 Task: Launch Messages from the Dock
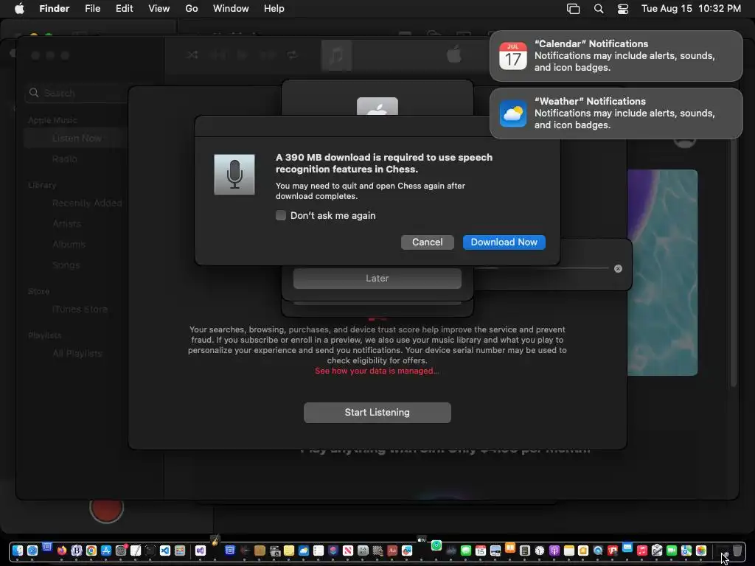466,551
